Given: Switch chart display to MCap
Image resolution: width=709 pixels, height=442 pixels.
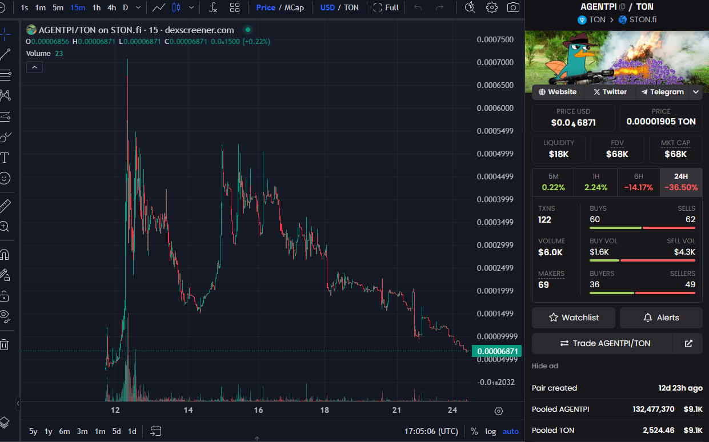Looking at the screenshot, I should [294, 7].
